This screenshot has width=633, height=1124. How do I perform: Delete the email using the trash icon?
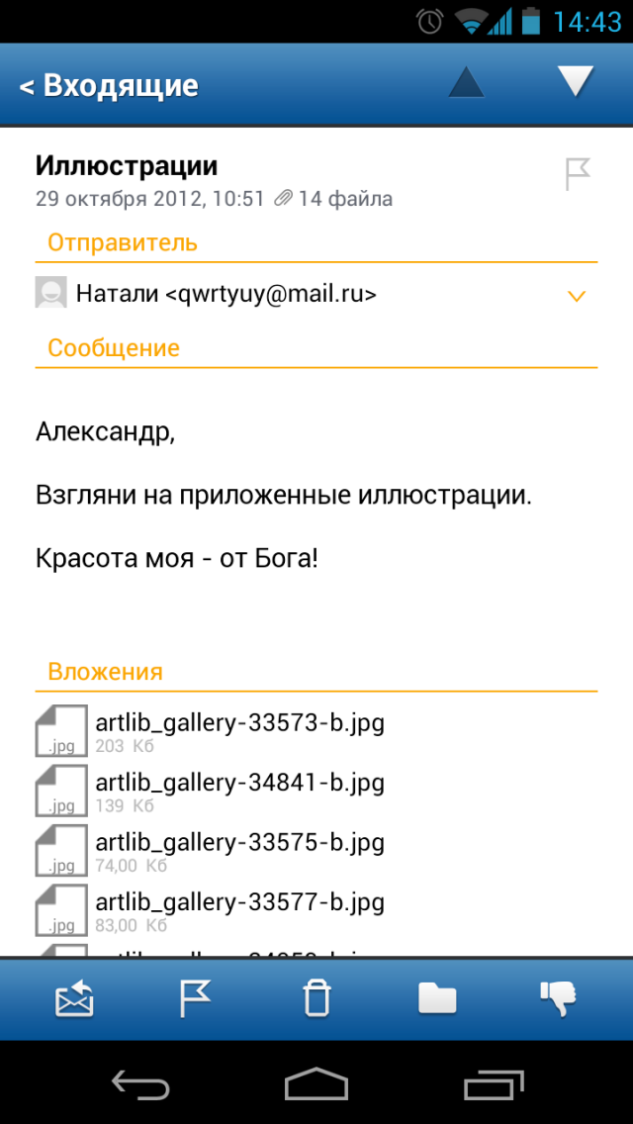(316, 999)
